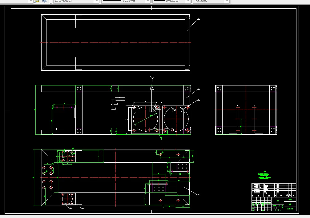The height and width of the screenshot is (218, 310).
Task: Expand the layer list dropdown arrow
Action: point(30,1)
